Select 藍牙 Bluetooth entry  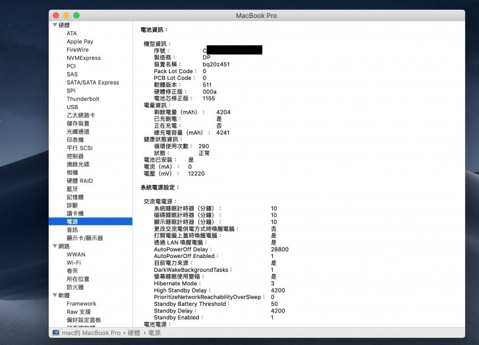pyautogui.click(x=73, y=189)
